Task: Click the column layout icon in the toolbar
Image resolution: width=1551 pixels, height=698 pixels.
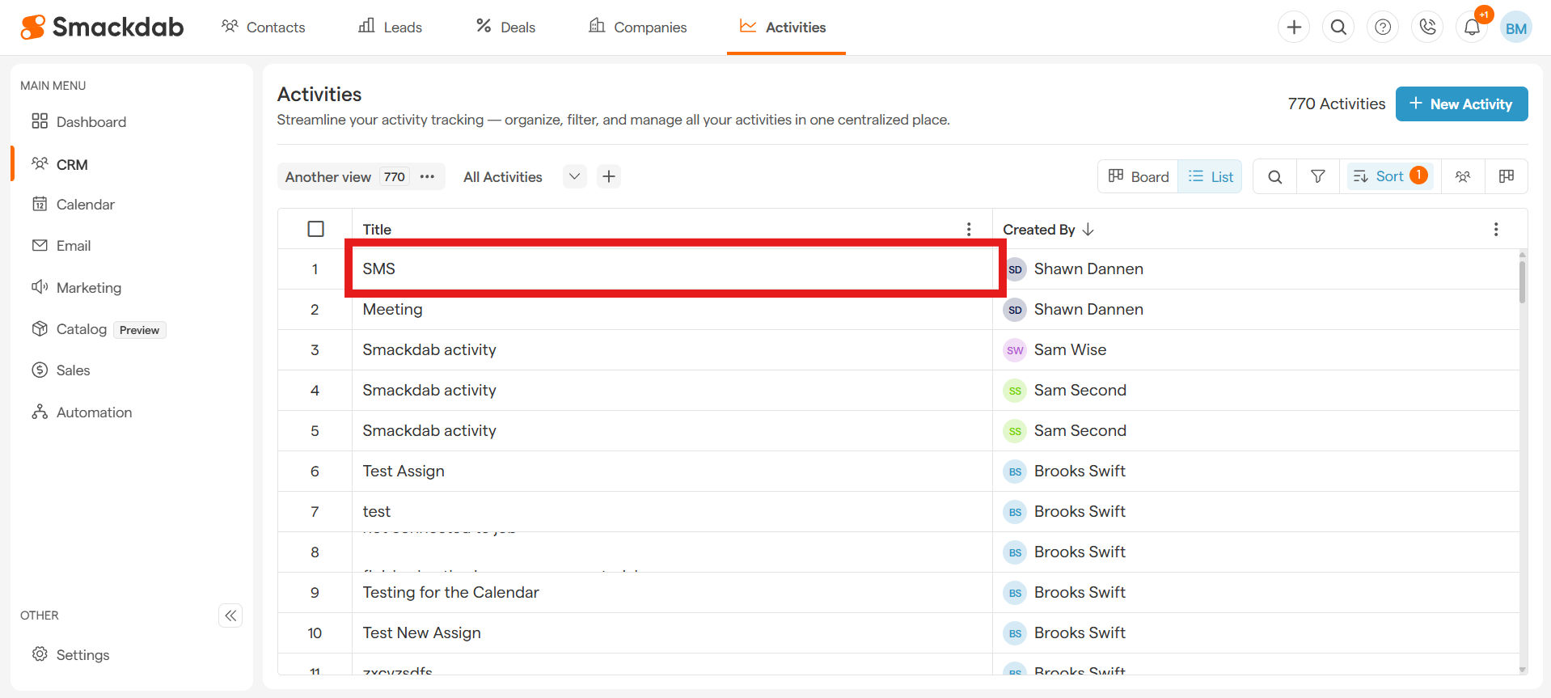Action: click(x=1506, y=176)
